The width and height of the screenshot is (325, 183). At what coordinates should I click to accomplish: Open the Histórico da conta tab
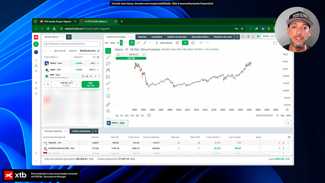point(223,37)
